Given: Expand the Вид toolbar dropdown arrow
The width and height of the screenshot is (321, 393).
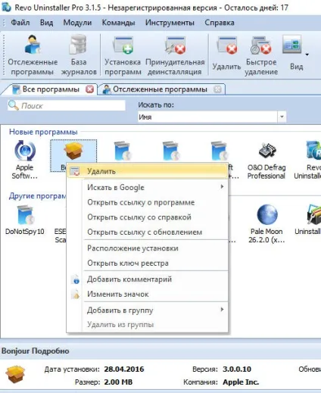Looking at the screenshot, I should point(307,55).
